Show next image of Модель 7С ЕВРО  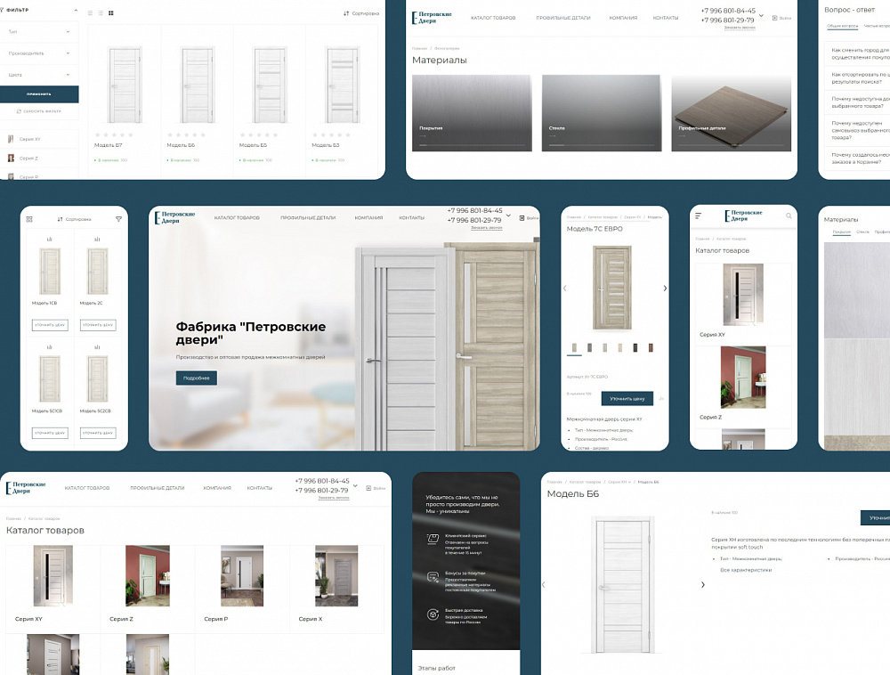pos(665,289)
